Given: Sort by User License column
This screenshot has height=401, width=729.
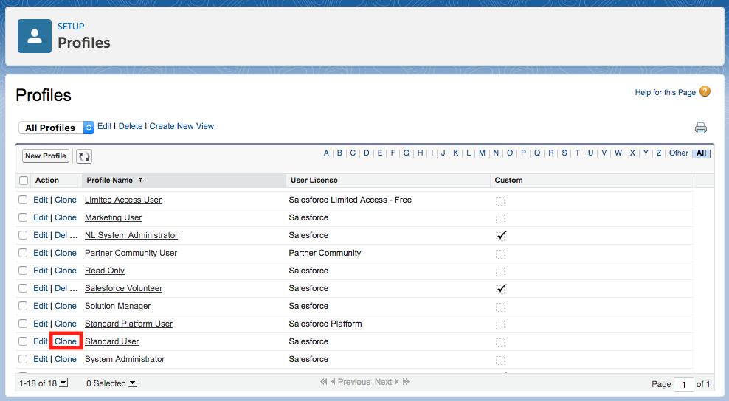Looking at the screenshot, I should pos(314,181).
